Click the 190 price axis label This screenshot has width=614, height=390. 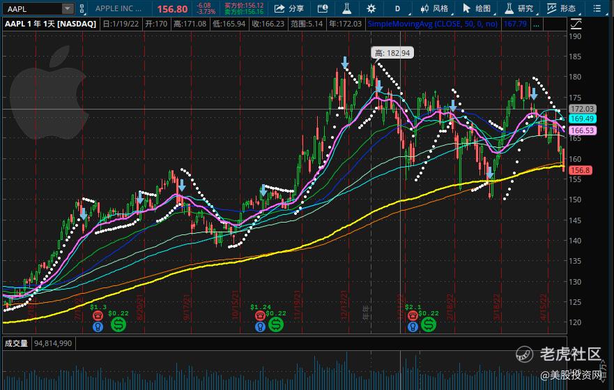(575, 36)
